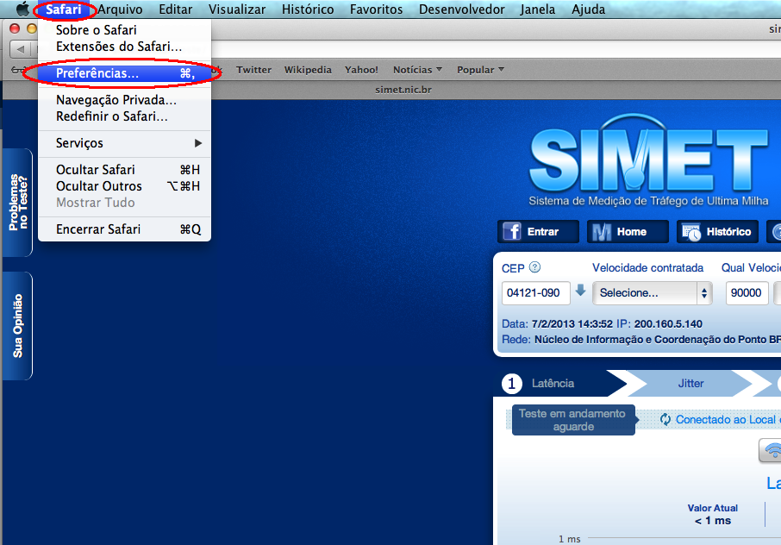Close the Safari window with red button

point(15,28)
